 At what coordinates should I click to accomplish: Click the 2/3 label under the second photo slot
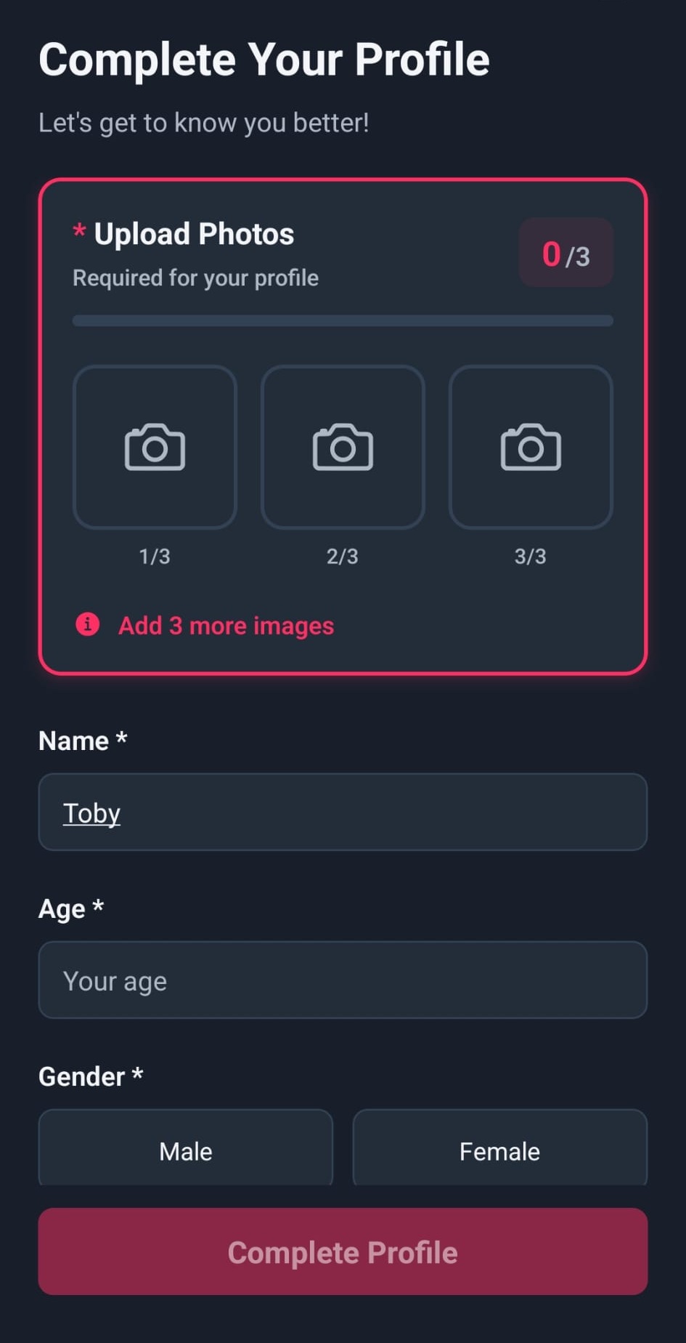click(x=343, y=557)
